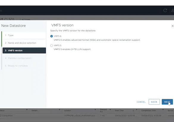Filter the Status column in tasks table

pos(27,110)
